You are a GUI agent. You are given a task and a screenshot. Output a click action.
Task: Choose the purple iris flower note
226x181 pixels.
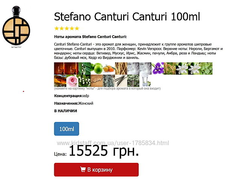157,68
